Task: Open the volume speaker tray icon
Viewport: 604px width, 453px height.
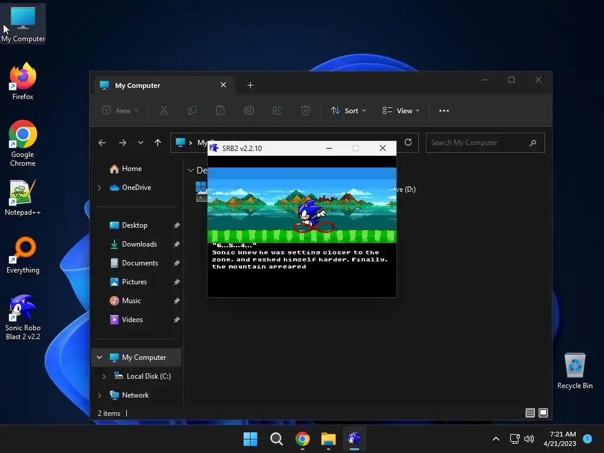Action: [x=529, y=439]
